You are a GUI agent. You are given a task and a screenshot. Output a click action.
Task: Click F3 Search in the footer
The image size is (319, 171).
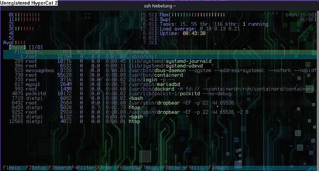click(x=60, y=168)
